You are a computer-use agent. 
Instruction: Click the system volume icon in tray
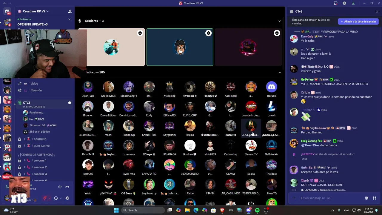point(359,210)
